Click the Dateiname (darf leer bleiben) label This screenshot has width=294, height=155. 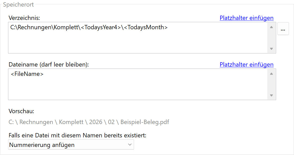pyautogui.click(x=49, y=65)
